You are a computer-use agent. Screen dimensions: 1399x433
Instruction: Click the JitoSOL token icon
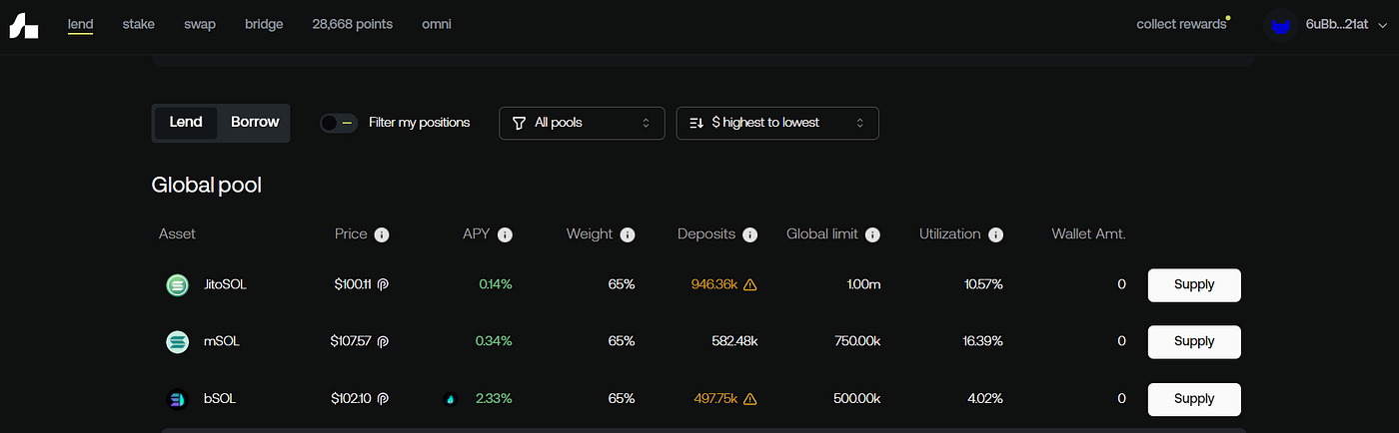(177, 285)
